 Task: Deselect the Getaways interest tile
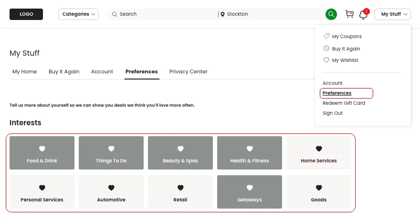point(250,192)
